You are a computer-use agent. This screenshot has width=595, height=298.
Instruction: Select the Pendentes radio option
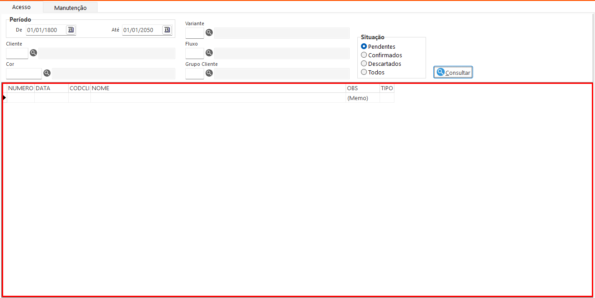(x=364, y=46)
